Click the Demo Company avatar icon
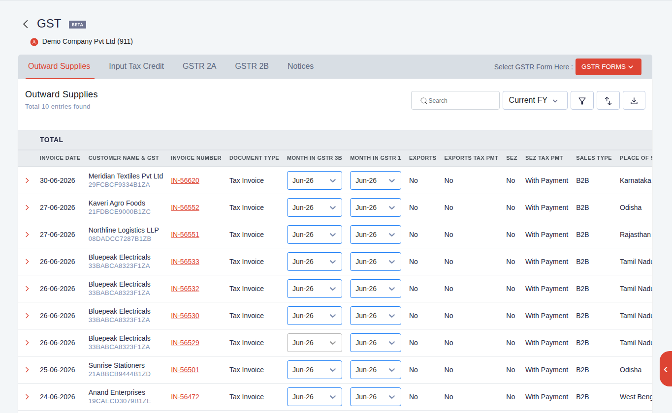672x413 pixels. coord(34,42)
